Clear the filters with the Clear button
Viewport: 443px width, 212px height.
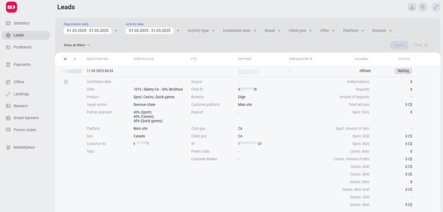421,45
